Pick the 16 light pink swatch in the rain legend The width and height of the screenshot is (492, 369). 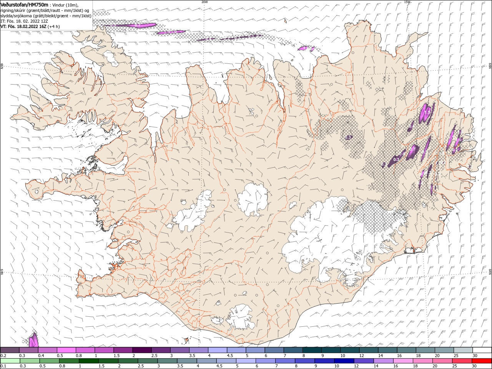pos(403,361)
